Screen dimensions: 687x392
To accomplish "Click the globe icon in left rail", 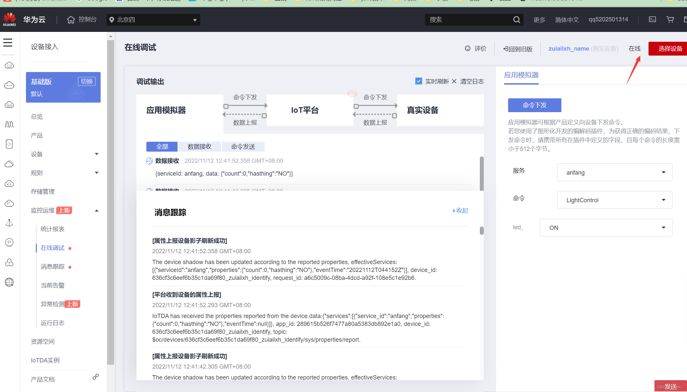I will point(9,282).
